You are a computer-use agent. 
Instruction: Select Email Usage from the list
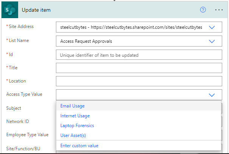coord(73,106)
